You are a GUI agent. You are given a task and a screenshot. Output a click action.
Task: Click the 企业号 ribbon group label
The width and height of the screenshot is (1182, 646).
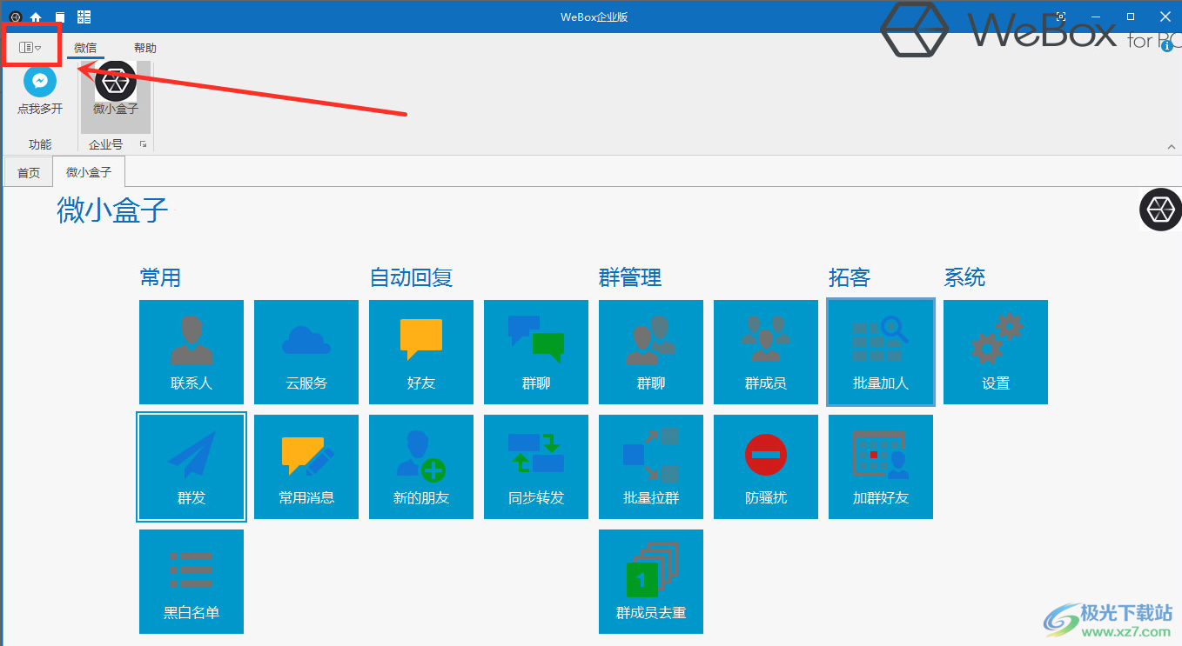pos(106,144)
